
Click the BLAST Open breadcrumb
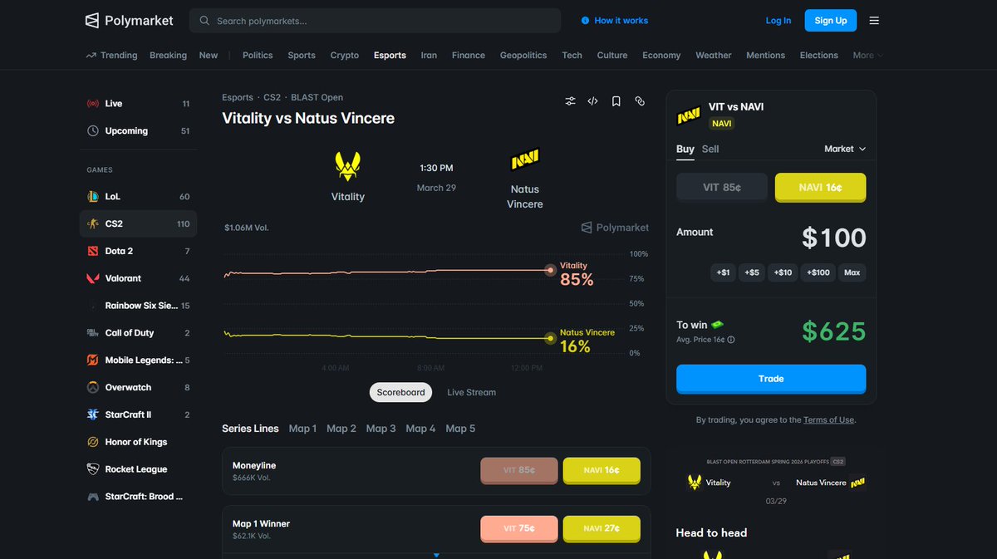click(x=317, y=98)
